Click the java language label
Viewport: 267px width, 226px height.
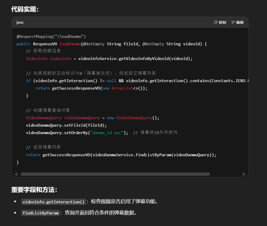pyautogui.click(x=20, y=22)
